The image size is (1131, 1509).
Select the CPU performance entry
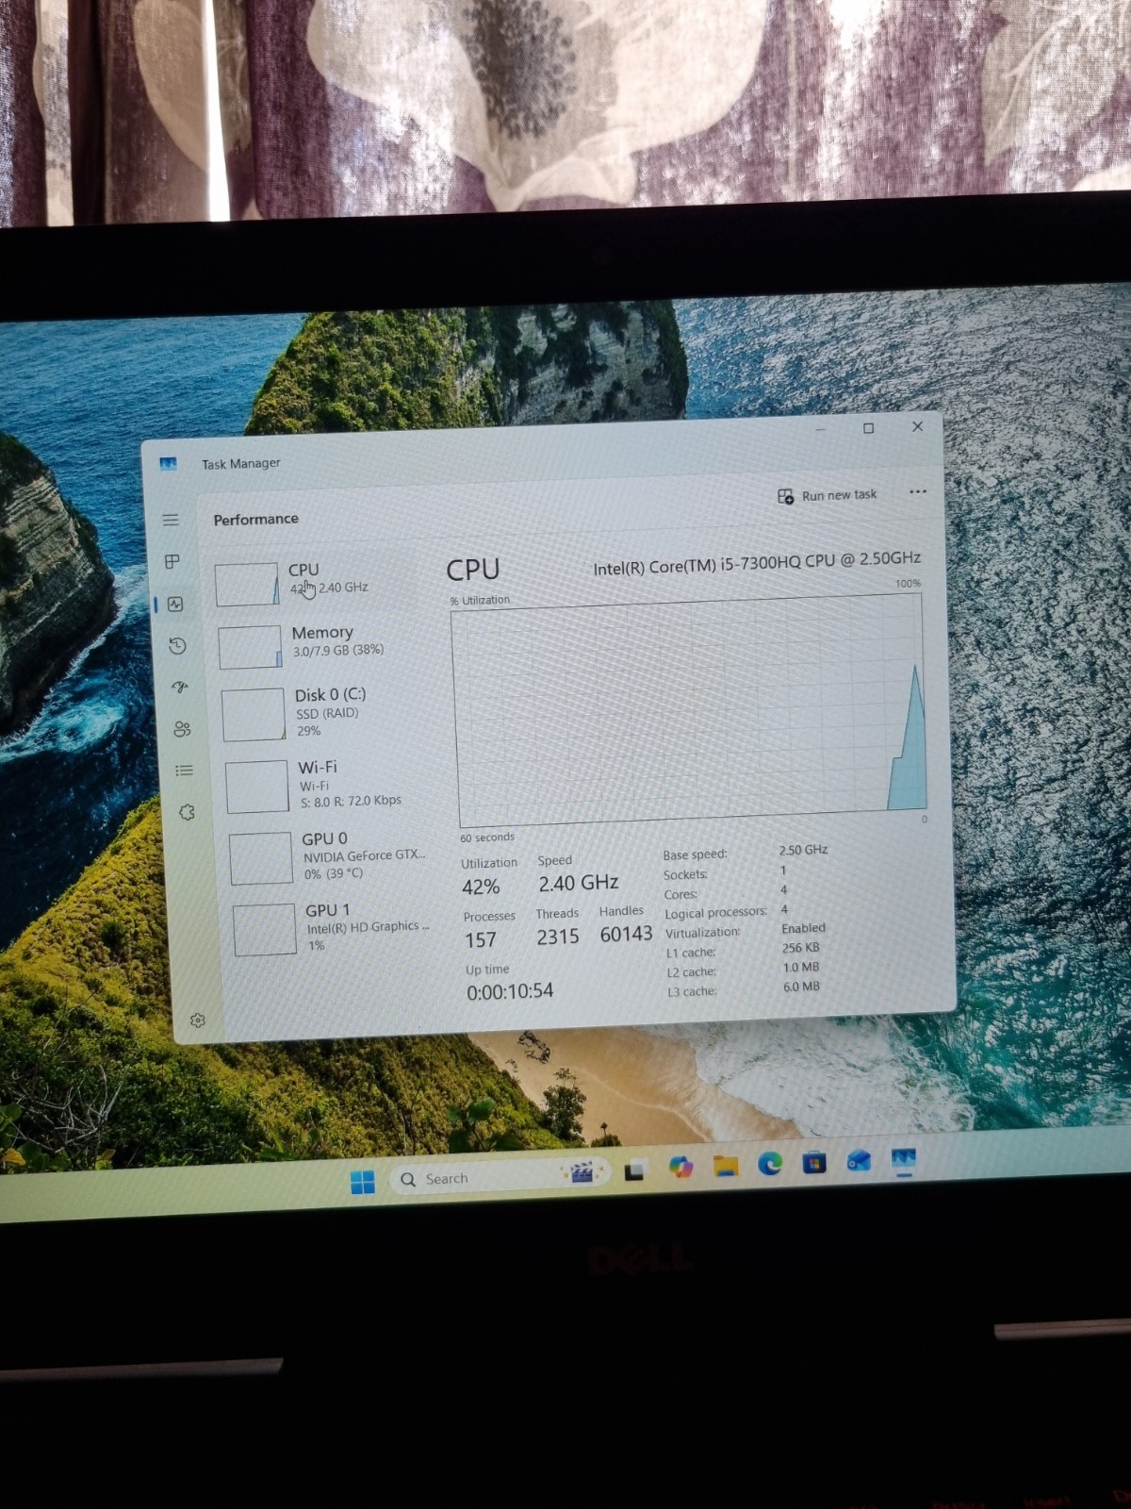click(x=315, y=581)
